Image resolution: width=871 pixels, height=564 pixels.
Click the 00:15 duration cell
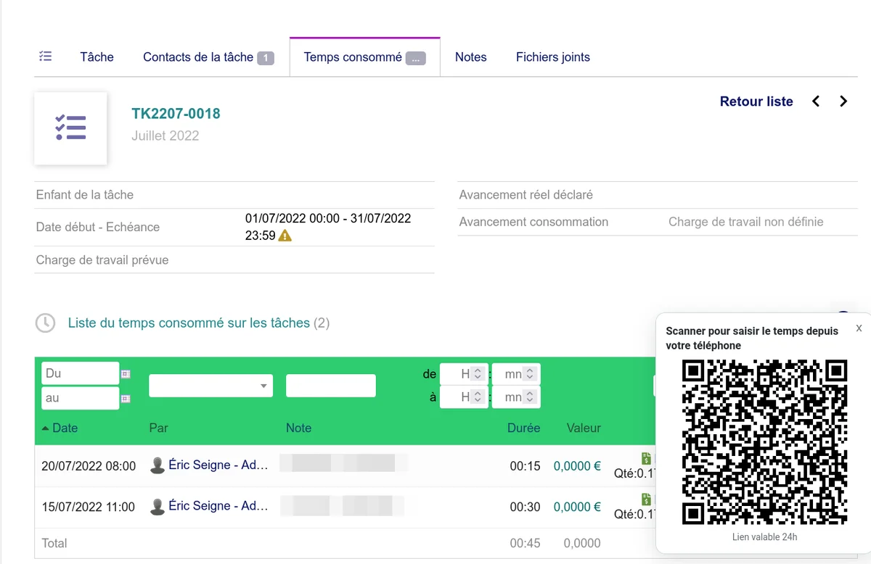(525, 466)
